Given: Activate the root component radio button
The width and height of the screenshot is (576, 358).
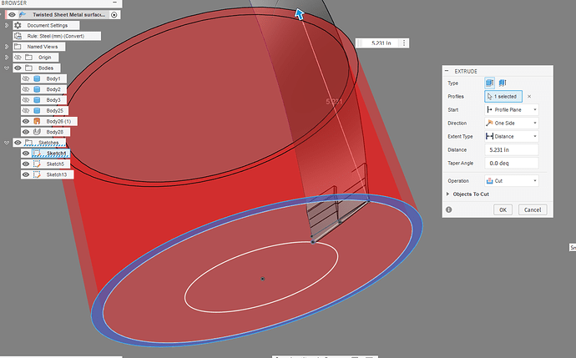Looking at the screenshot, I should tap(114, 15).
